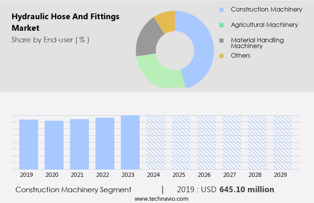
Task: Open the www.technavio.com link
Action: point(161,199)
